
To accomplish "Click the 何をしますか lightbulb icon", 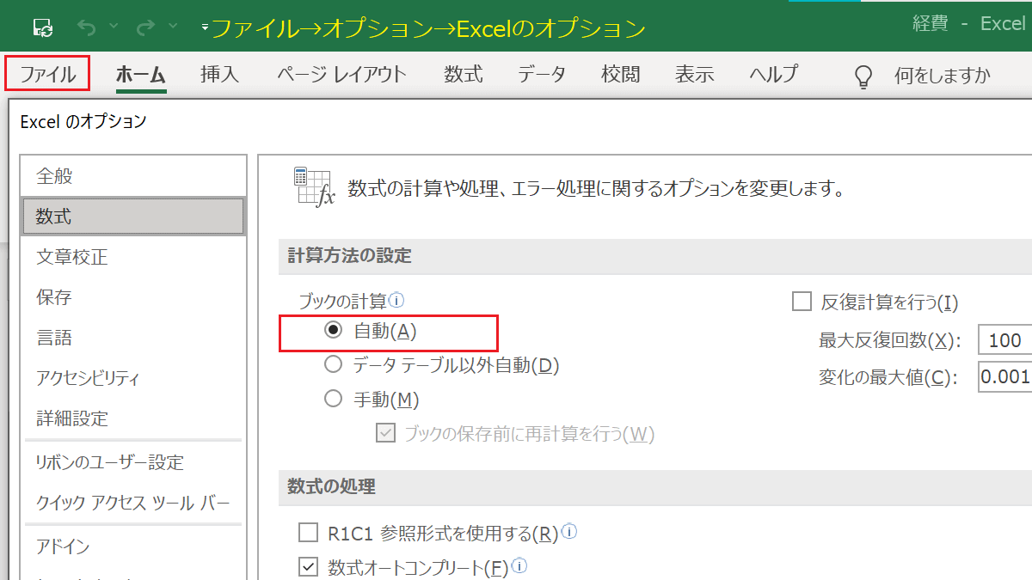I will coord(863,76).
